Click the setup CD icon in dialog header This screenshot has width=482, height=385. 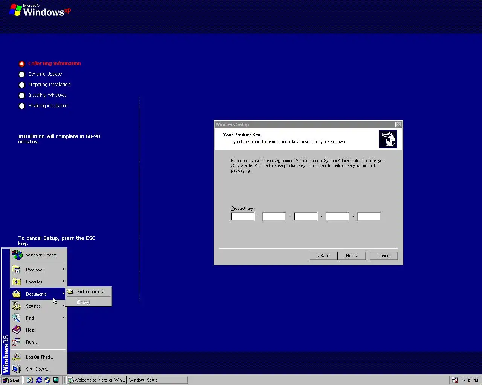tap(388, 139)
